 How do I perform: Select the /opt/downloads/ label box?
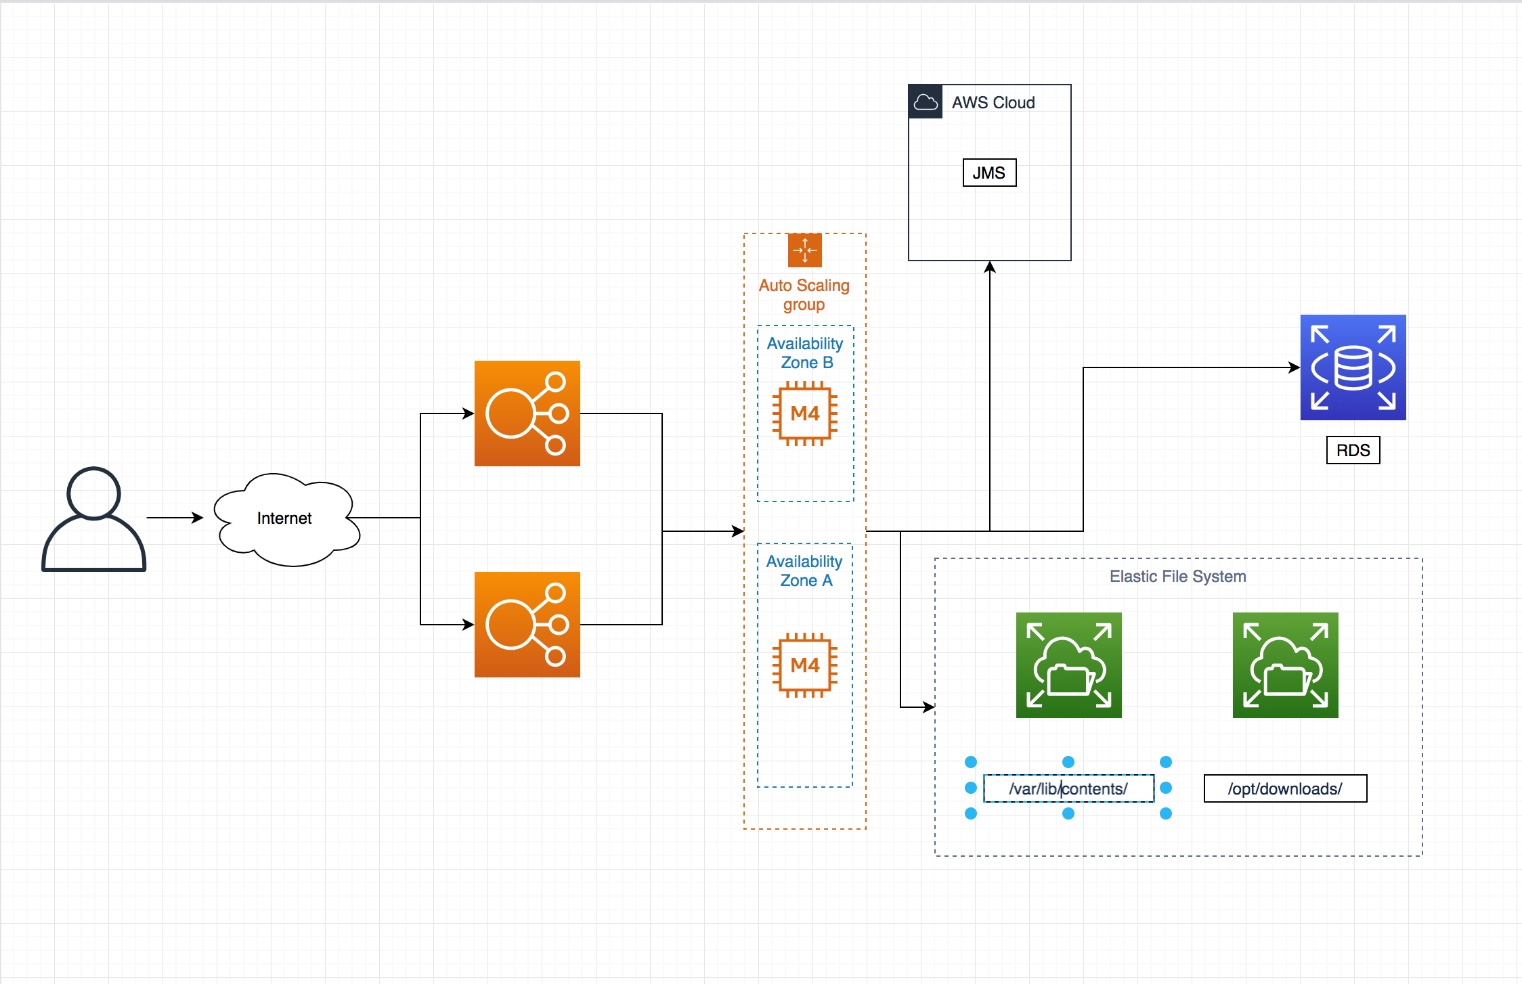coord(1286,788)
